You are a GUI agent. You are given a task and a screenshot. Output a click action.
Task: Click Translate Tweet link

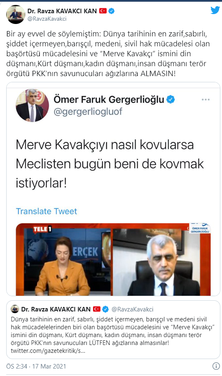[47, 211]
